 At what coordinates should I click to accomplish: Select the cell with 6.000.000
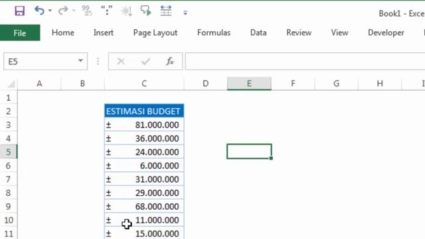pyautogui.click(x=144, y=165)
